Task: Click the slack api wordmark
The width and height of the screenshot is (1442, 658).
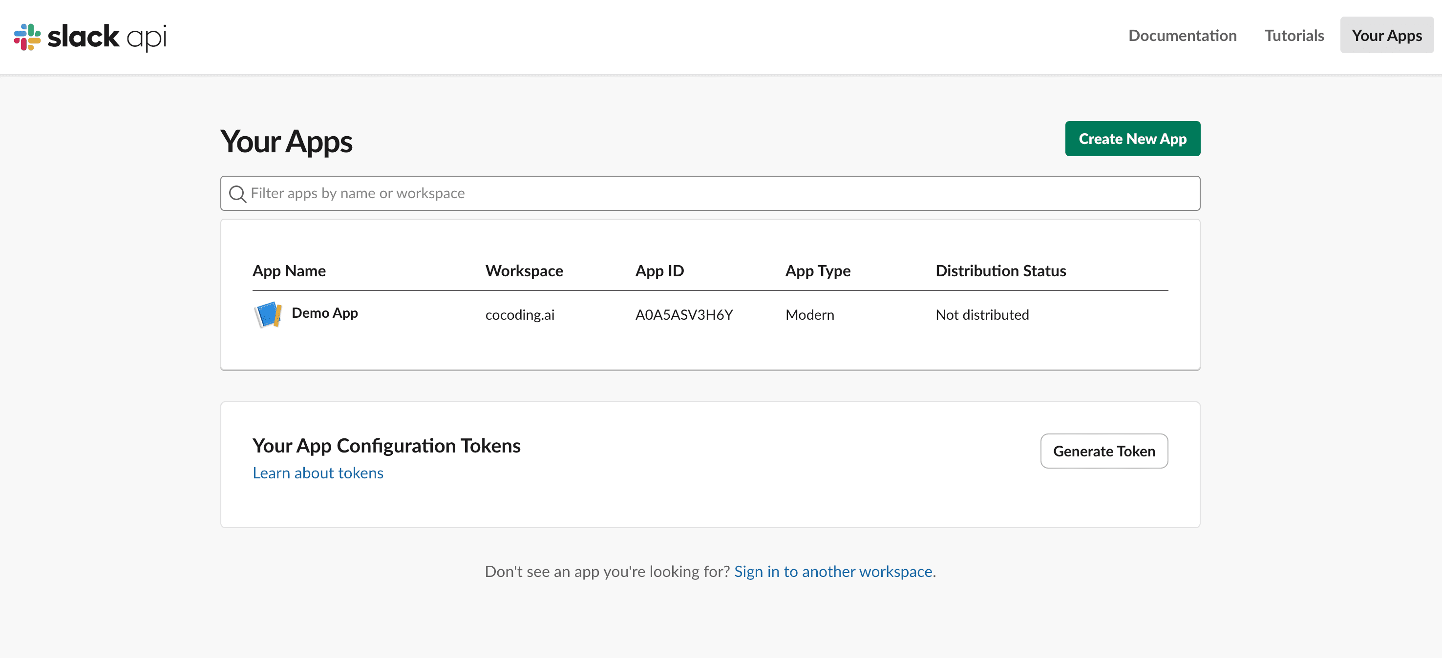Action: [x=107, y=37]
